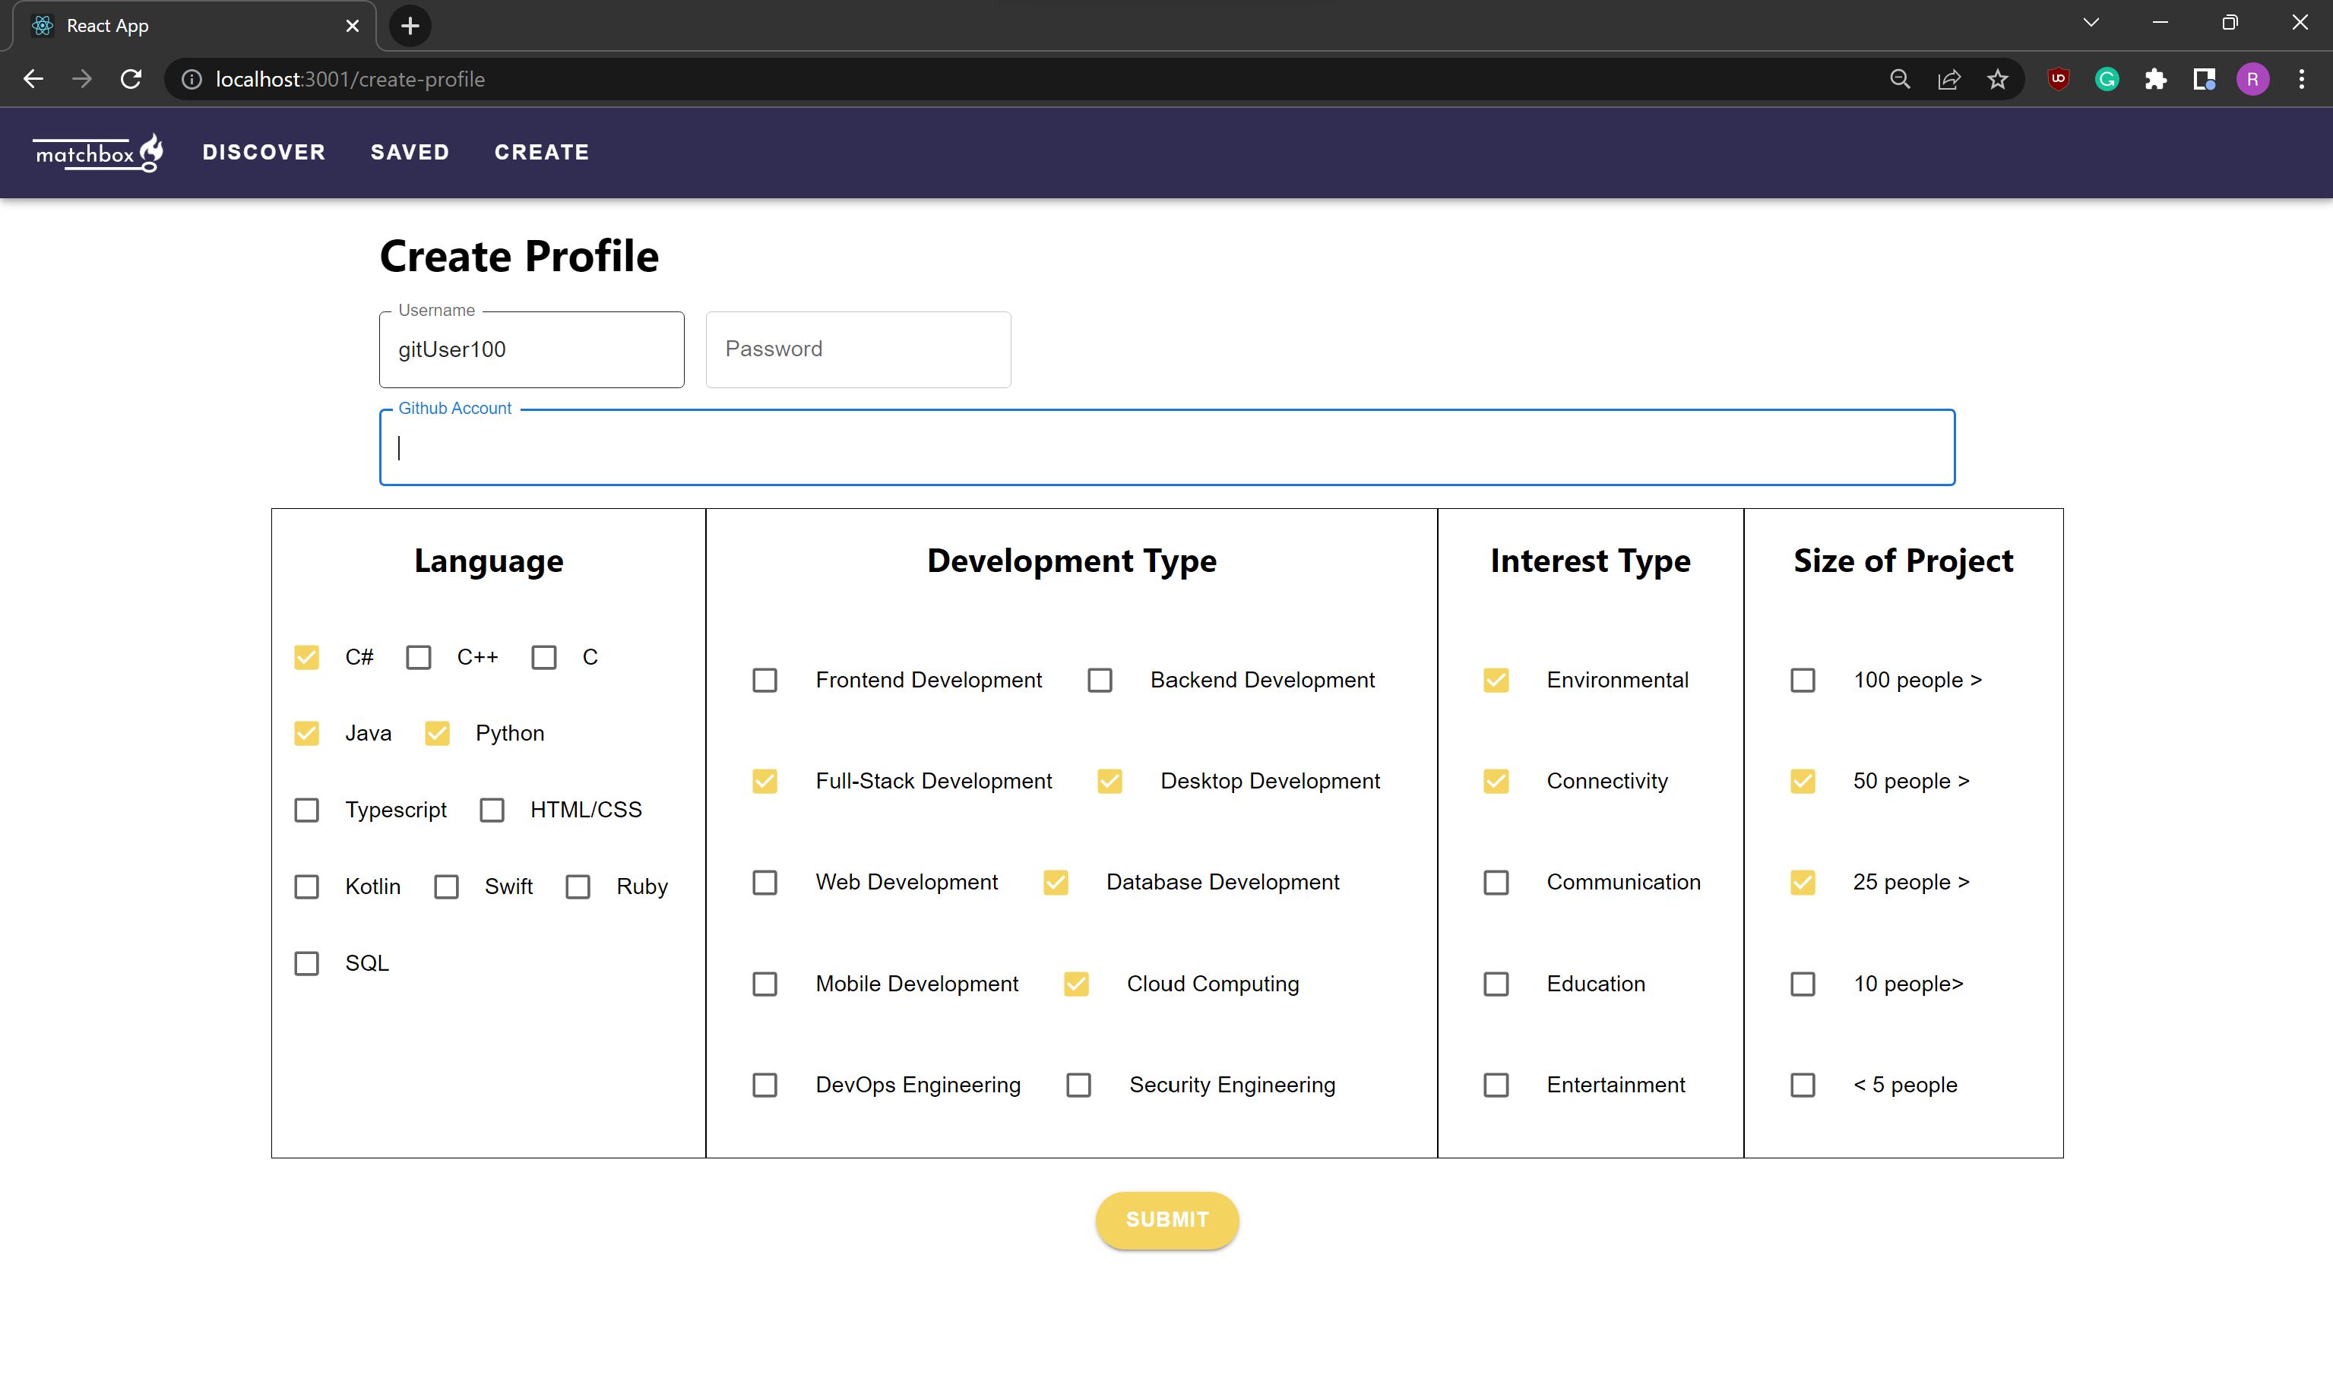Click the uBlock Origin extension icon

point(2058,79)
